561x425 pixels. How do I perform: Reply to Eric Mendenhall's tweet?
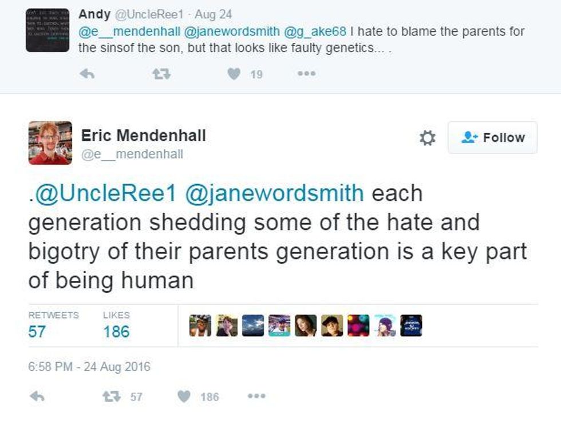coord(37,396)
